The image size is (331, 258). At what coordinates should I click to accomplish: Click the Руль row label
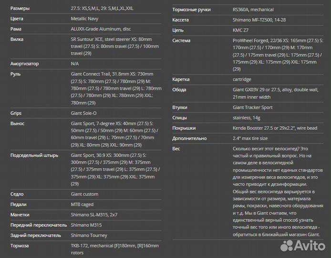(x=16, y=74)
